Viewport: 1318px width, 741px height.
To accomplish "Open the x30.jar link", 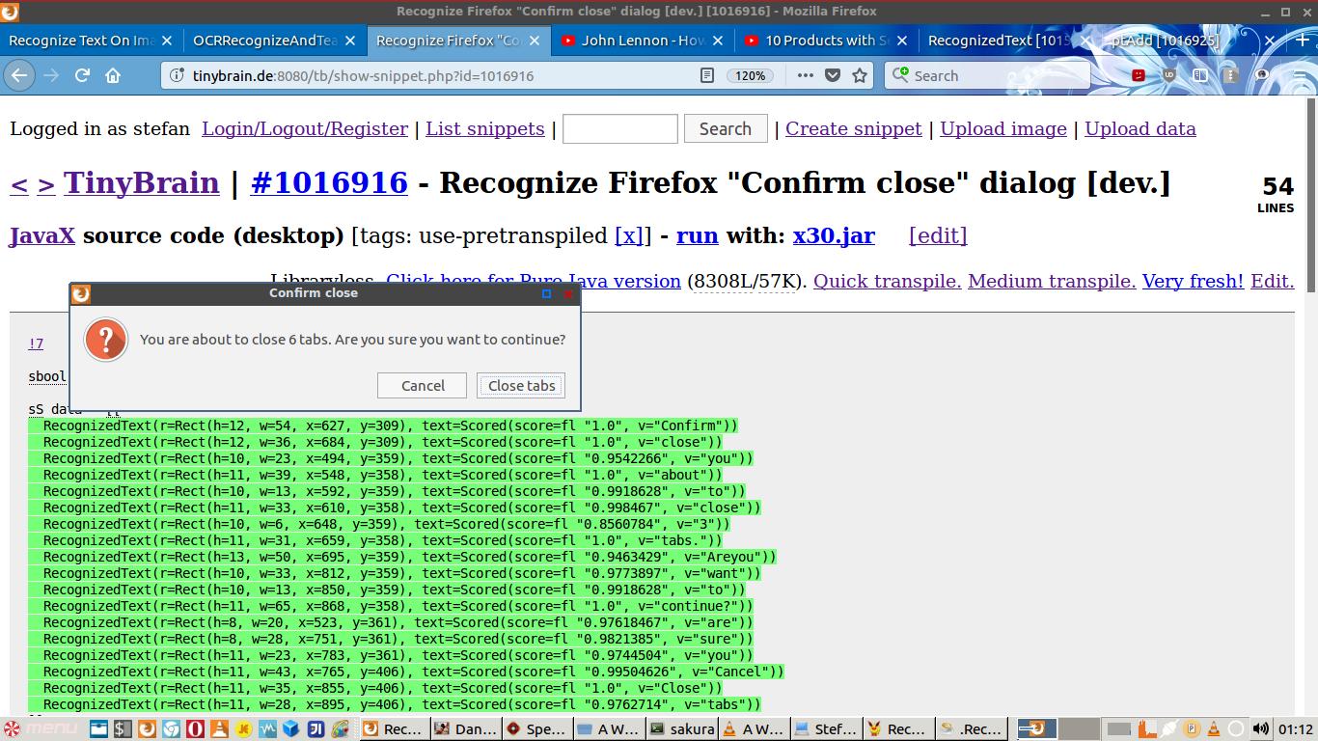I will pyautogui.click(x=834, y=235).
